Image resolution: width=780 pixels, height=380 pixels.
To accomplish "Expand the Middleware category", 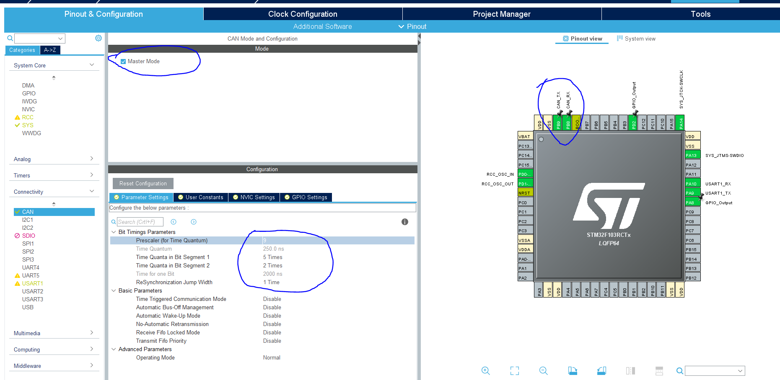I will point(92,365).
